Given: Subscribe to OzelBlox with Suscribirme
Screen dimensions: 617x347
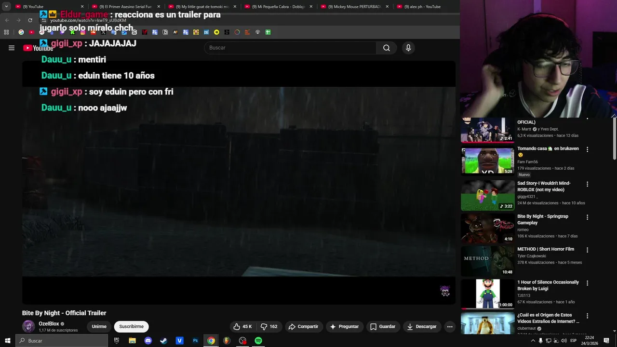Looking at the screenshot, I should coord(132,326).
